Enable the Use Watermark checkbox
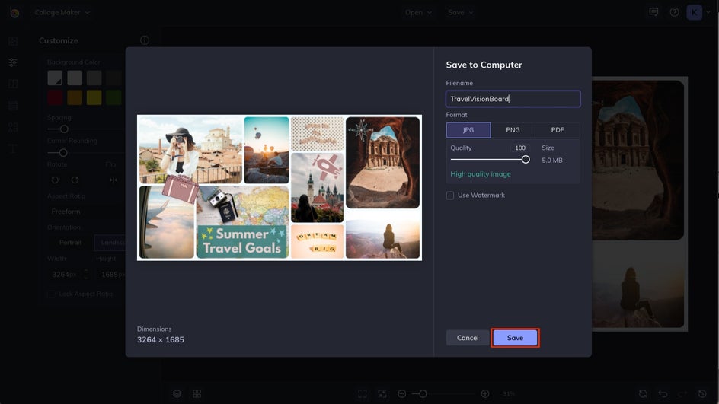719x404 pixels. pos(450,196)
